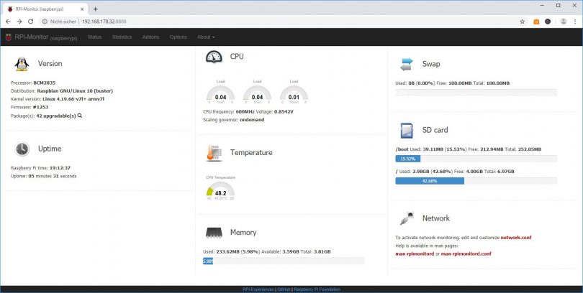Open the Chrome profile avatar
The image size is (583, 293).
tap(564, 22)
